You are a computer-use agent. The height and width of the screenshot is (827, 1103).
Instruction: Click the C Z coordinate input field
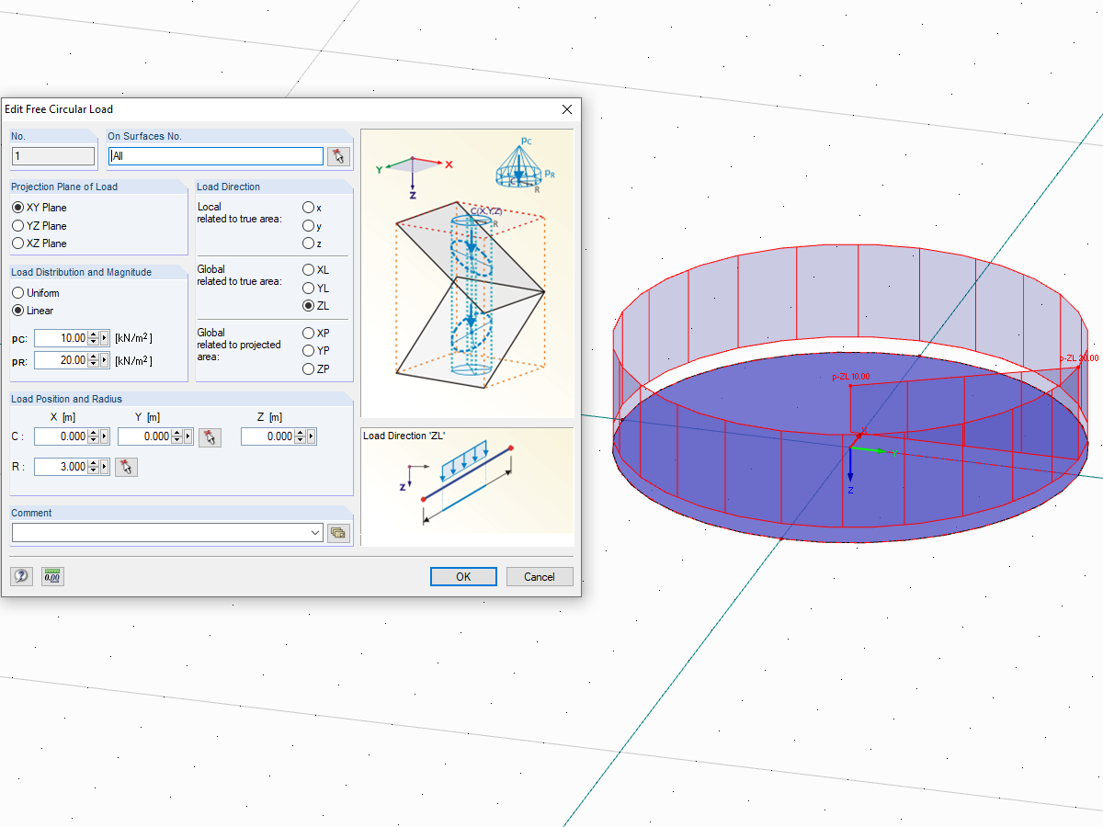click(267, 436)
